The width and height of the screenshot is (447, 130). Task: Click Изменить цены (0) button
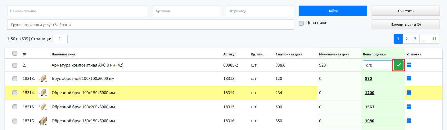[x=406, y=24]
